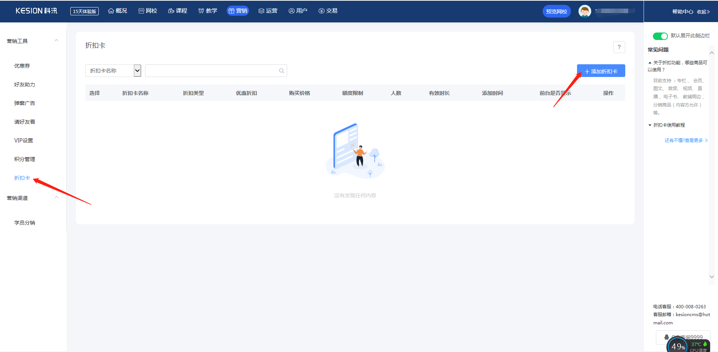Toggle 默认展开此侧边栏 switch

point(660,36)
